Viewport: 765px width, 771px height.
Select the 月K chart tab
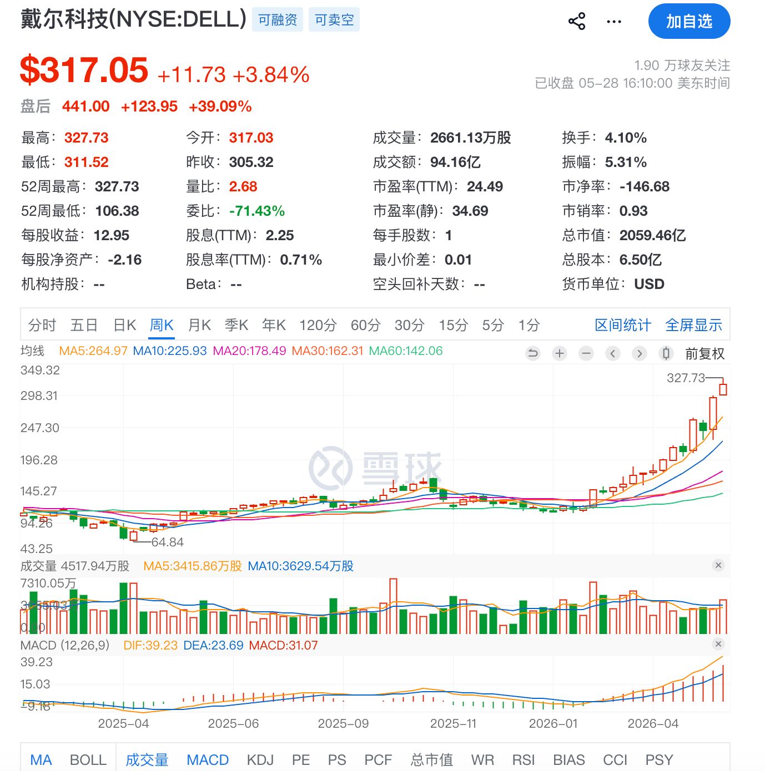(x=199, y=325)
